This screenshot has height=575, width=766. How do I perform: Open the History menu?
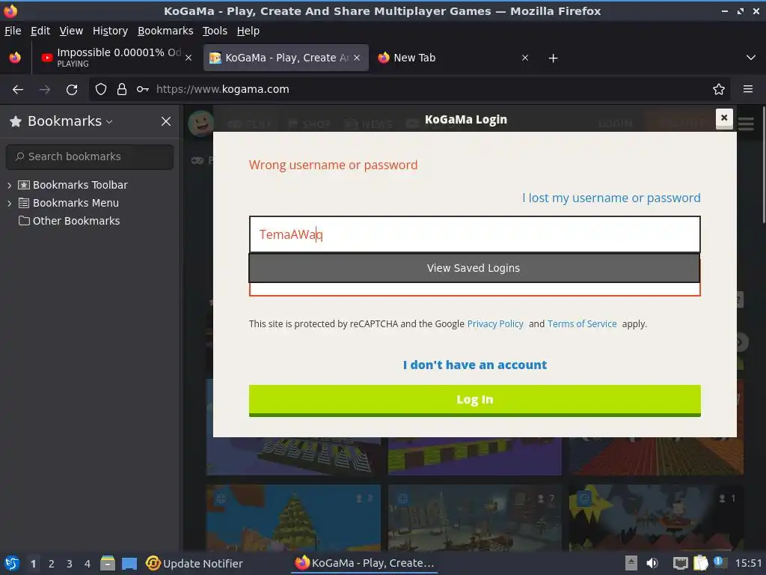click(110, 31)
